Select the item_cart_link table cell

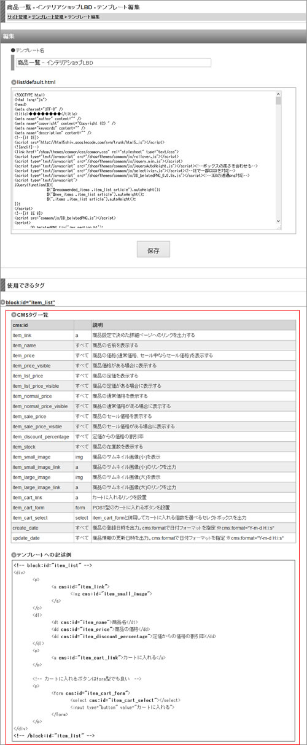tap(42, 497)
